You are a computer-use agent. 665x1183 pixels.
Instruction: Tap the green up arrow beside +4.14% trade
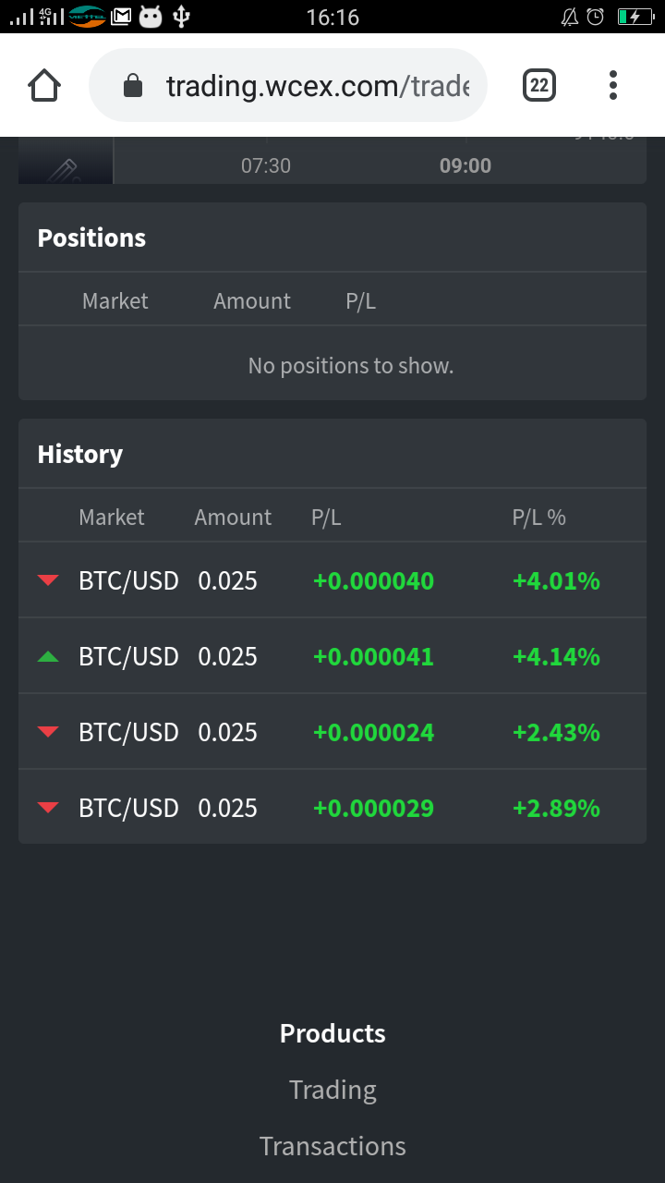(48, 656)
